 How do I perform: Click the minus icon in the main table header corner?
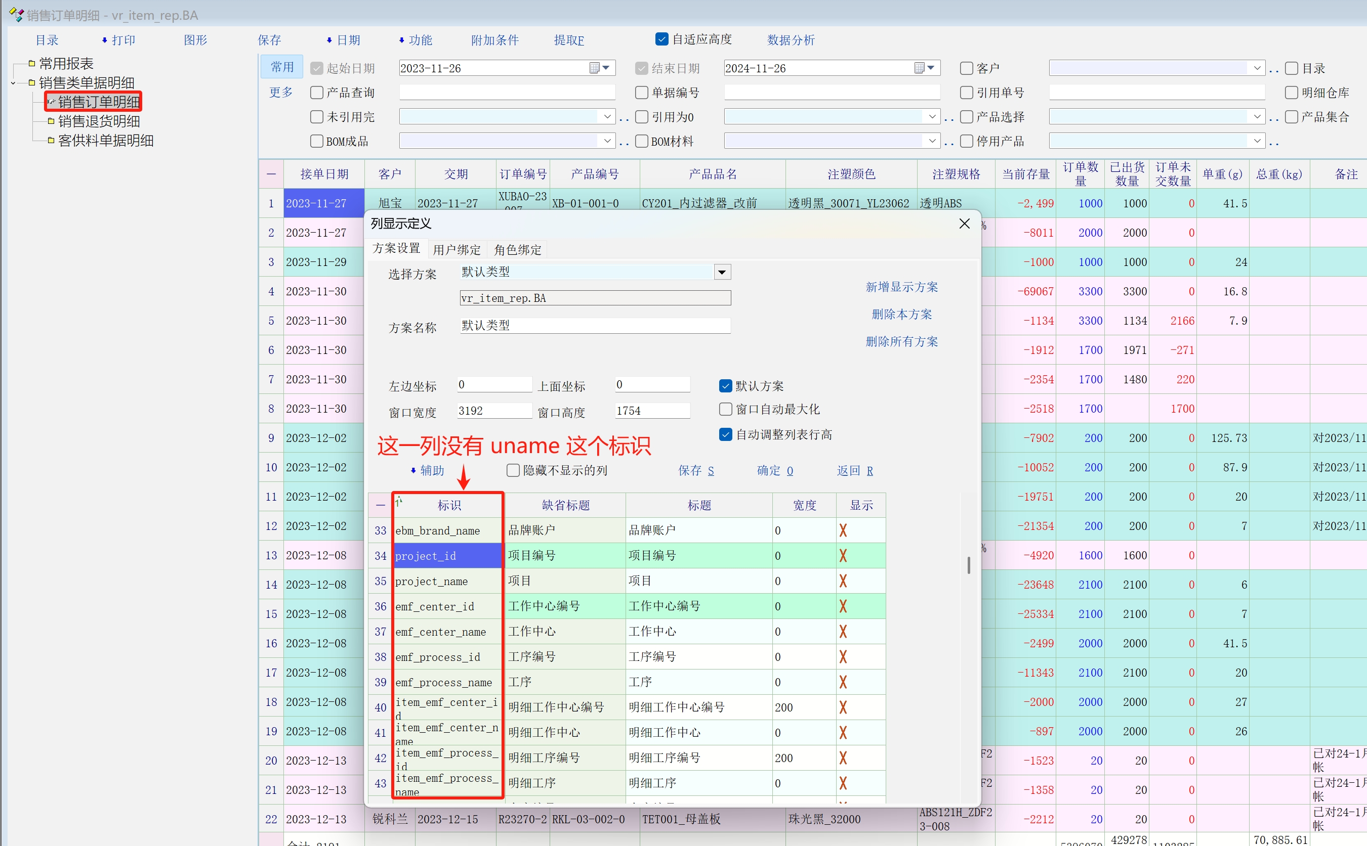pos(271,174)
